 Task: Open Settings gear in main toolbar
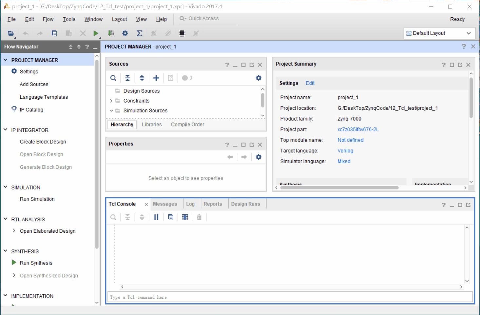coord(125,33)
